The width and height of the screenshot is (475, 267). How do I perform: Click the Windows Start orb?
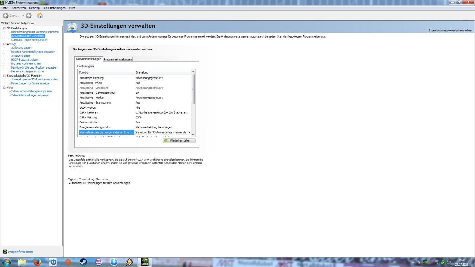(x=7, y=262)
